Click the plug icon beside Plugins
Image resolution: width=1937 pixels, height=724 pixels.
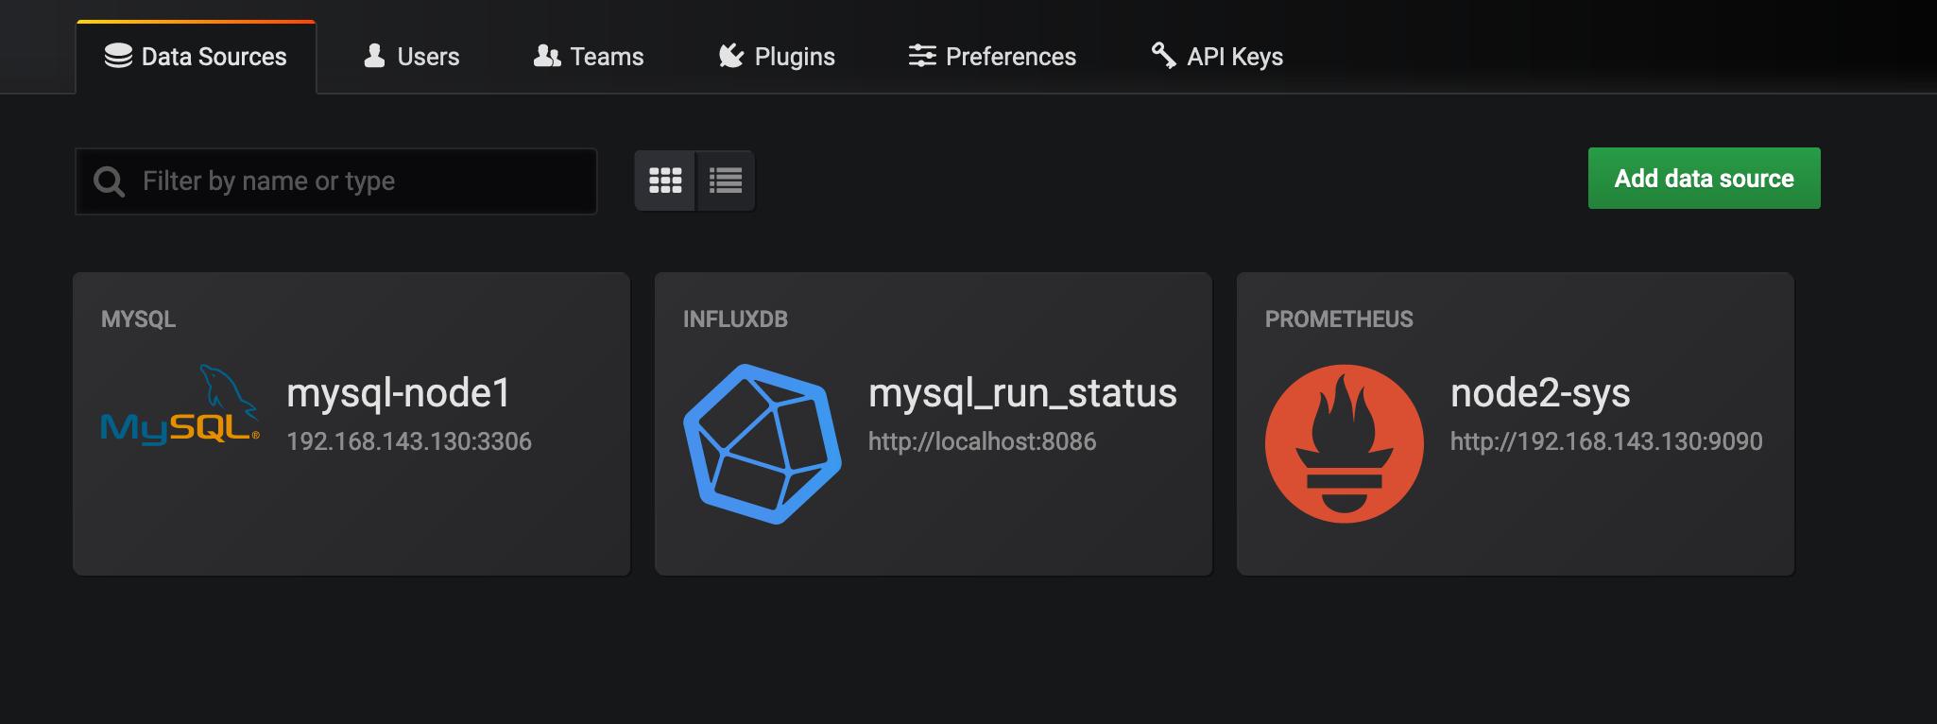(731, 57)
